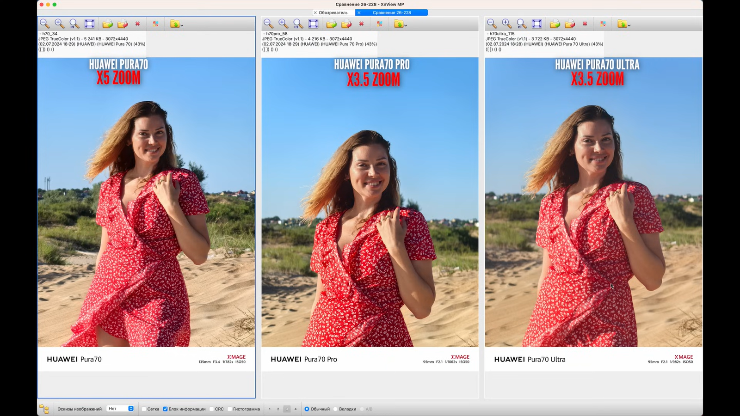This screenshot has height=416, width=740.
Task: Switch to the Обозреватель tab
Action: coord(333,12)
